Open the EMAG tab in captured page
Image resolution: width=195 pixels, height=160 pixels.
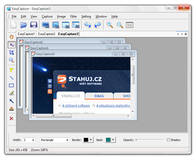[x=99, y=96]
